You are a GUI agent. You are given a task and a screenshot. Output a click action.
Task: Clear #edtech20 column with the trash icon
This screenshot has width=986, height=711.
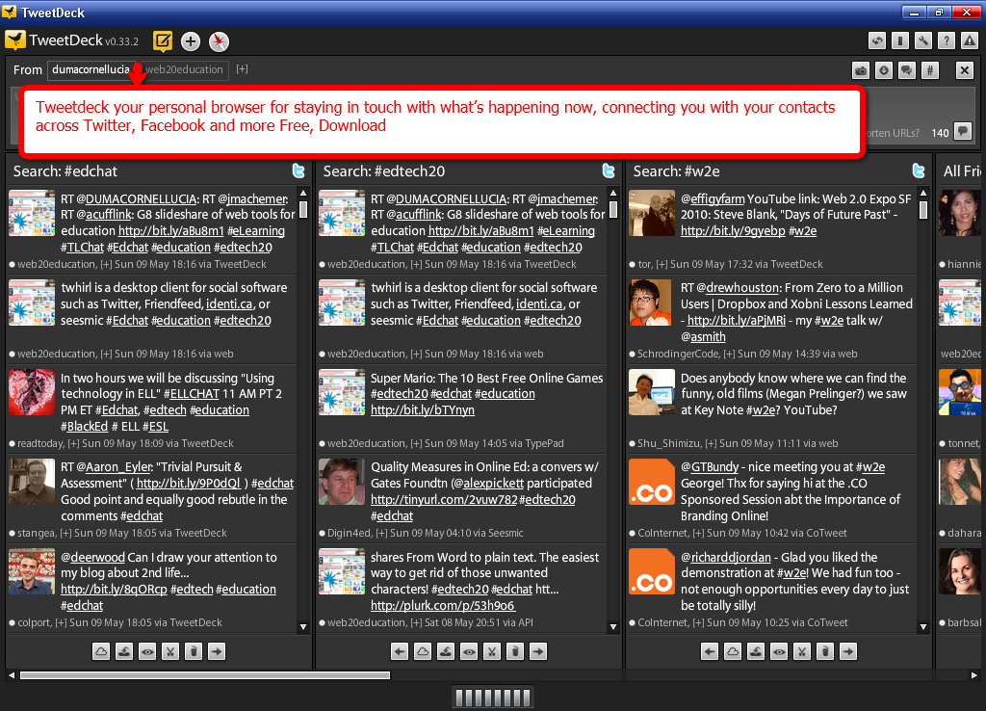coord(515,652)
